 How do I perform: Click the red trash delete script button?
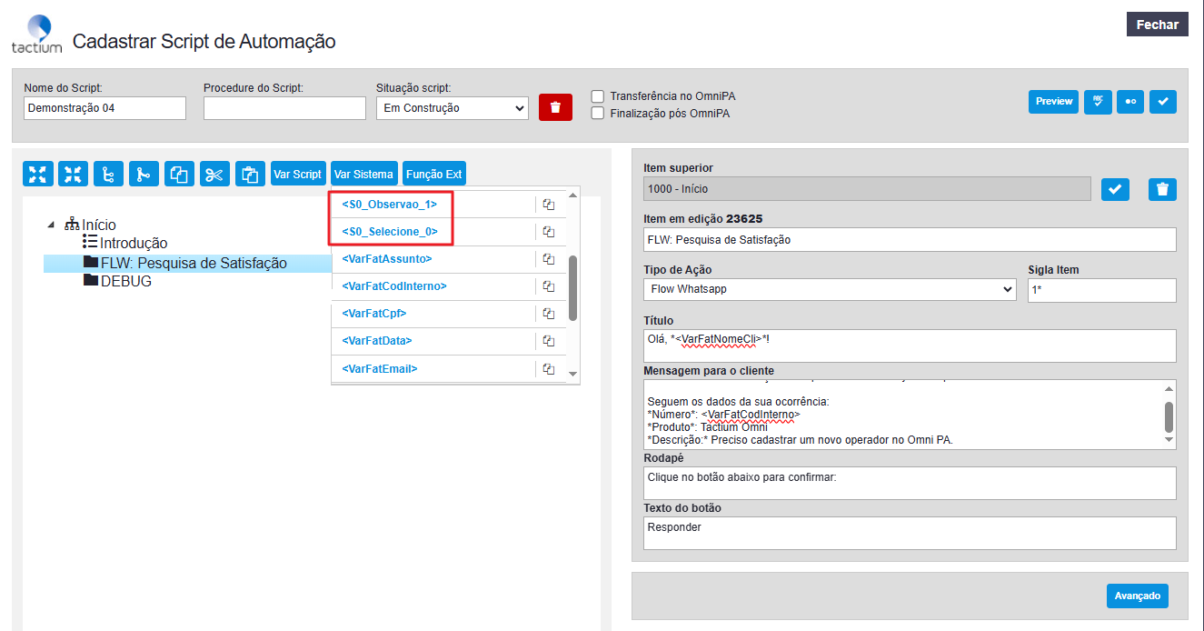[555, 107]
